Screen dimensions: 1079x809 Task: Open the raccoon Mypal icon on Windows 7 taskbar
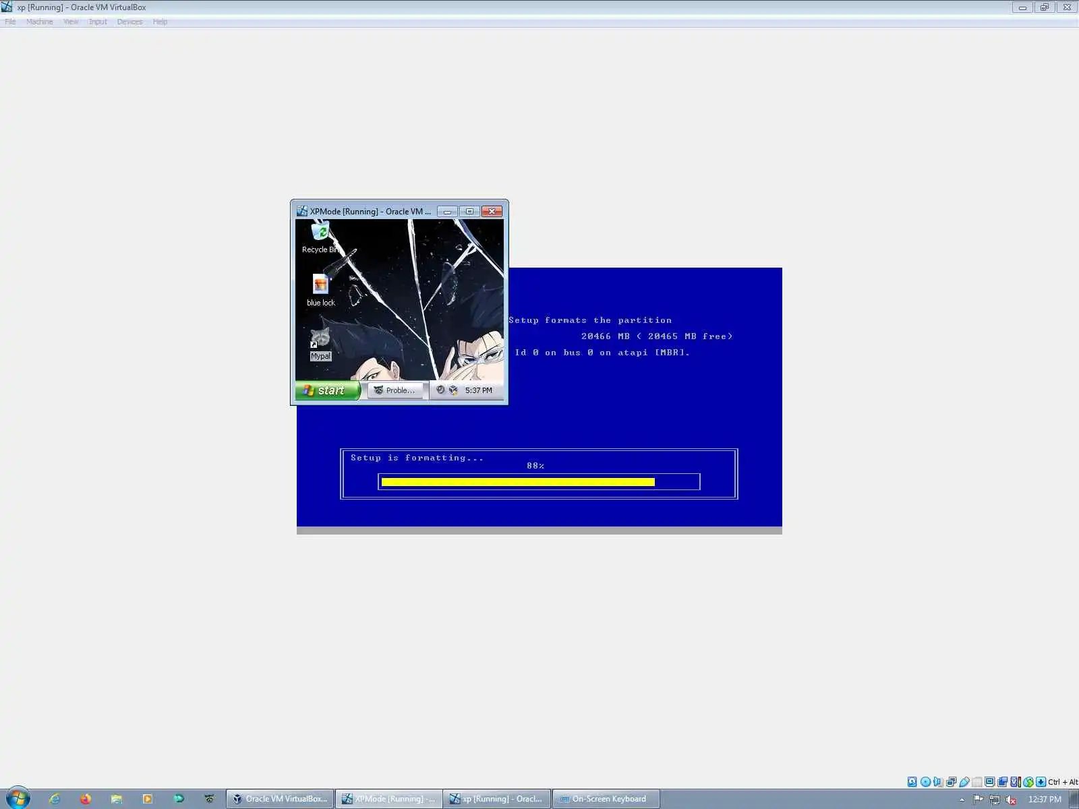point(210,799)
